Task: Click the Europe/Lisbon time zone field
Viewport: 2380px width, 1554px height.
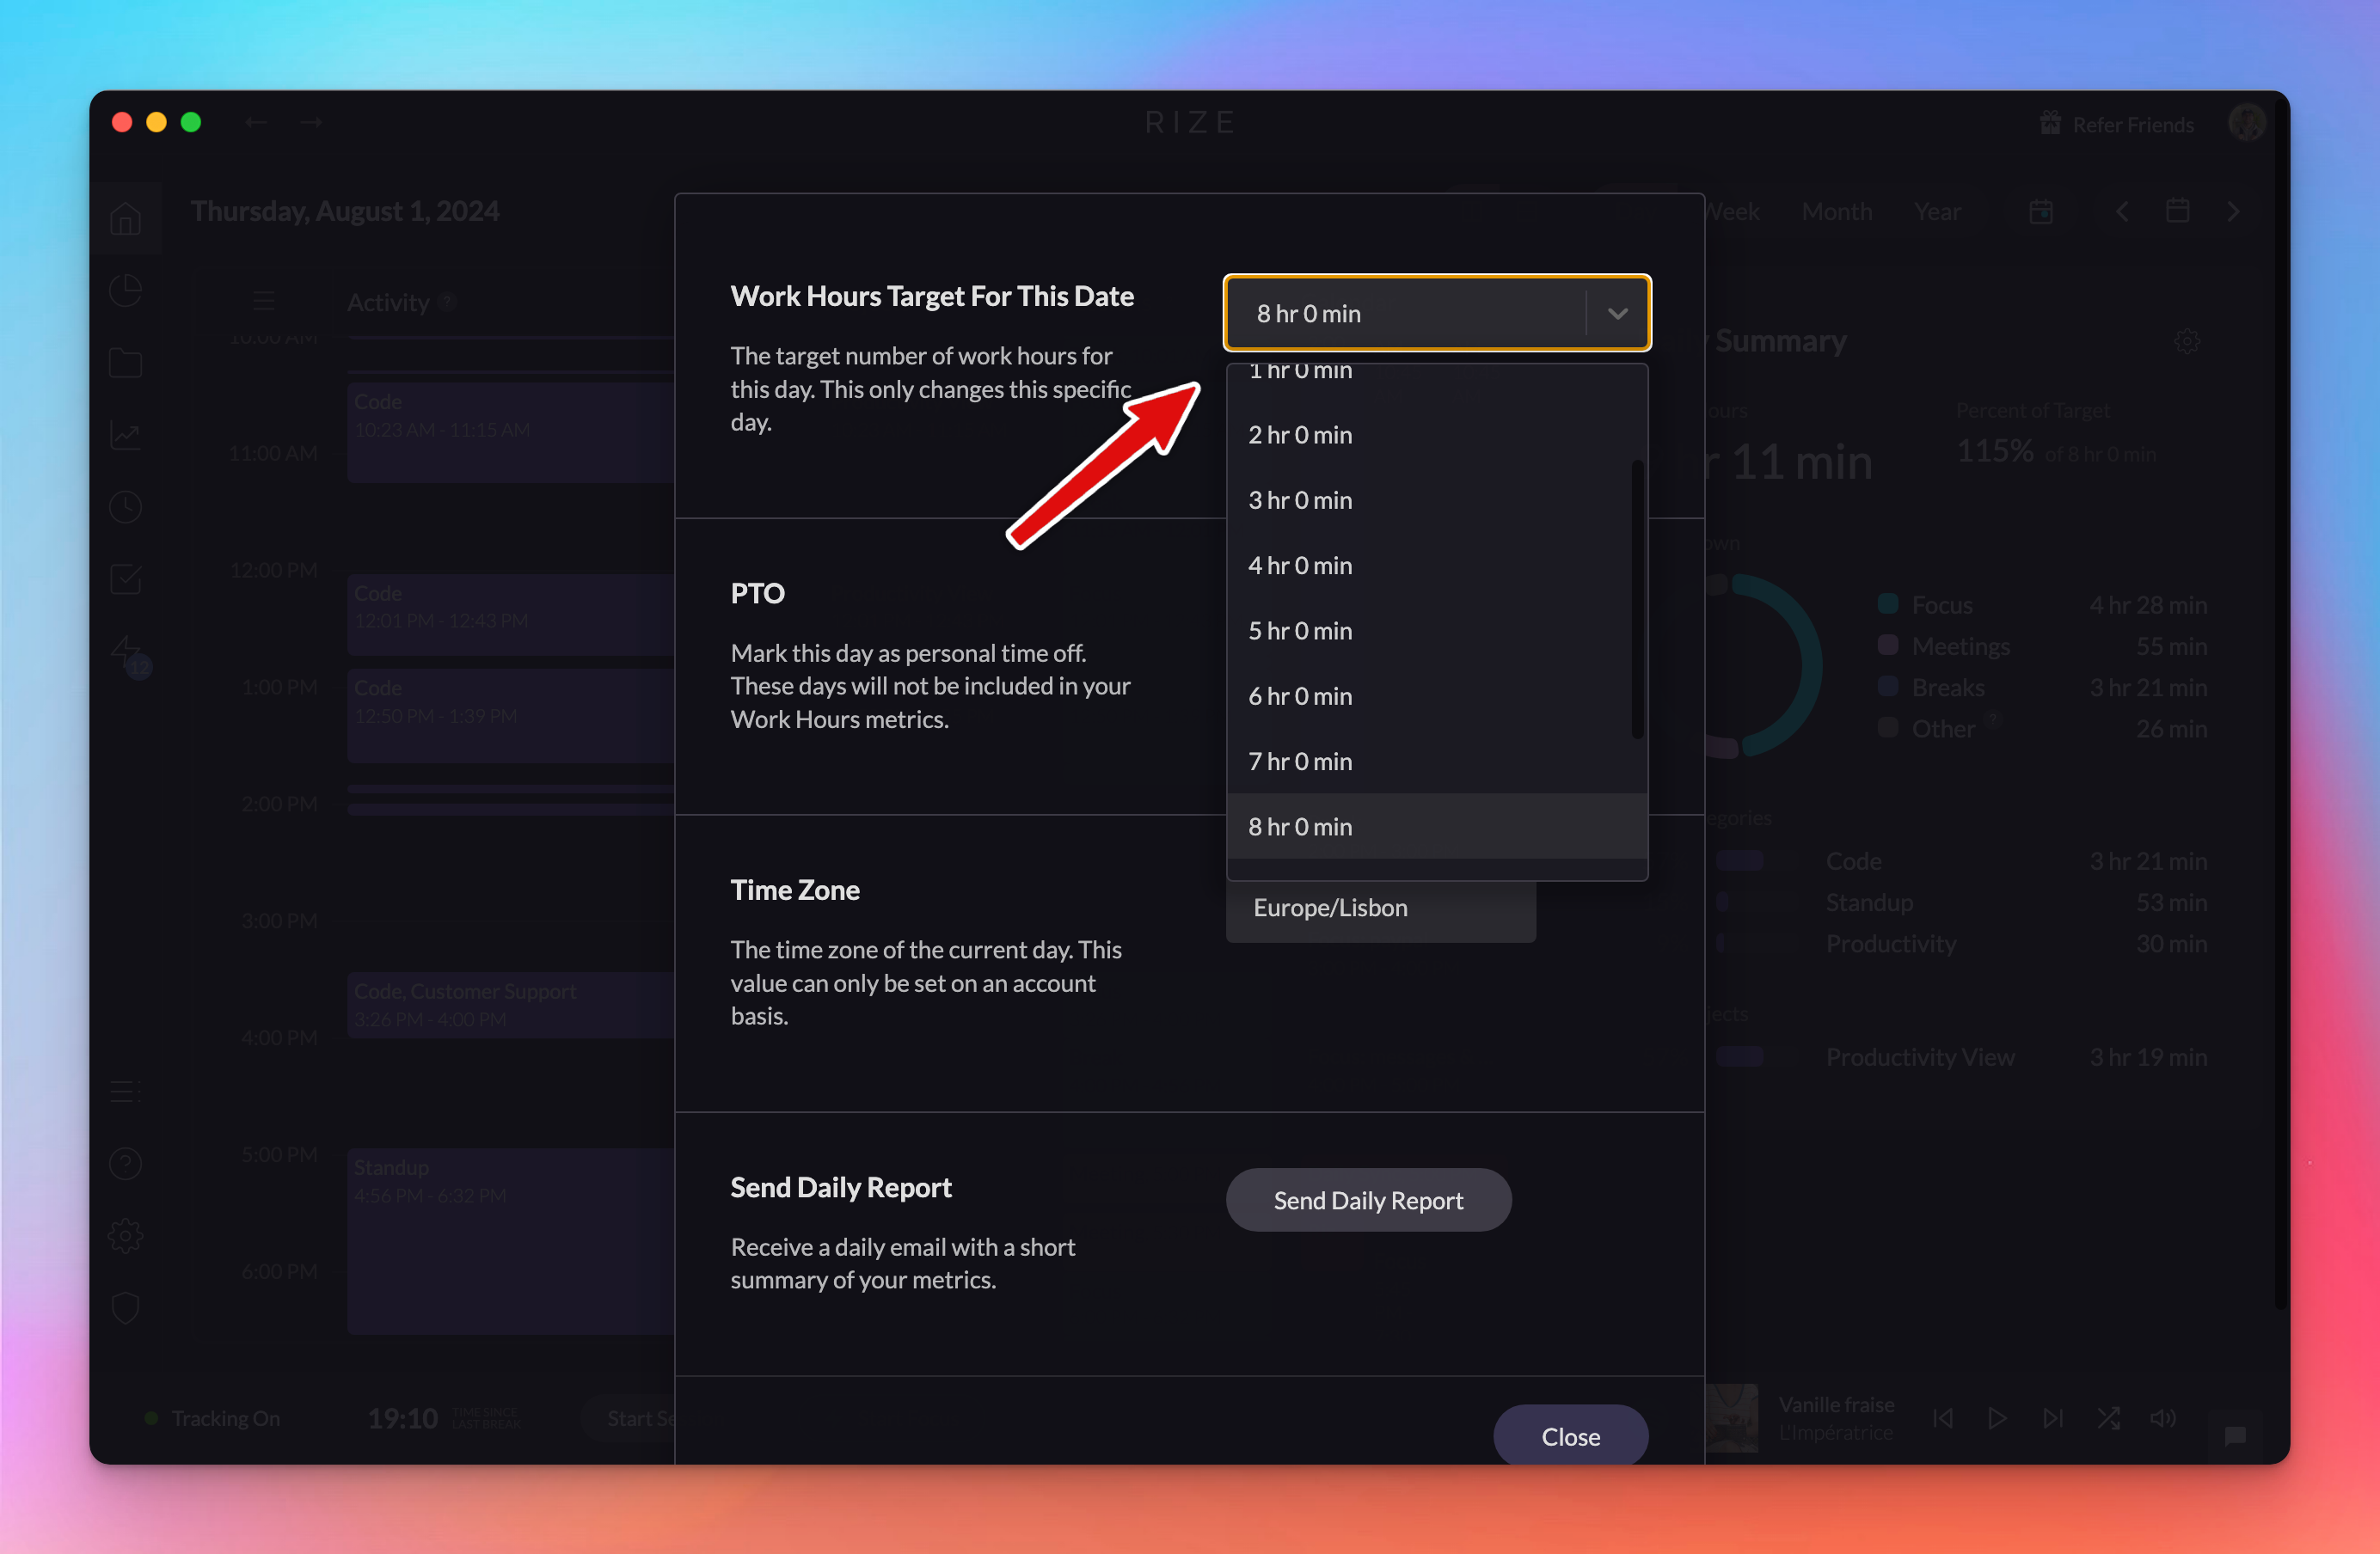Action: (1381, 909)
